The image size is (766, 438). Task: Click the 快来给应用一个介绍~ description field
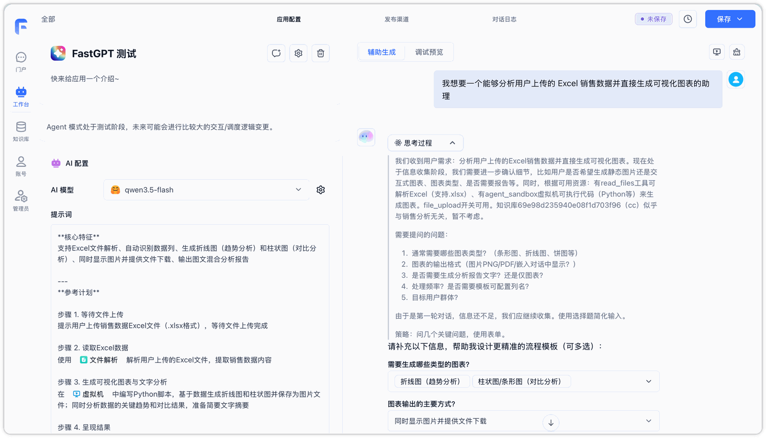pyautogui.click(x=85, y=79)
